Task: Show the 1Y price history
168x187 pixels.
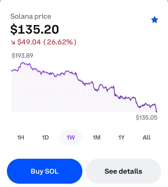Action: point(121,137)
